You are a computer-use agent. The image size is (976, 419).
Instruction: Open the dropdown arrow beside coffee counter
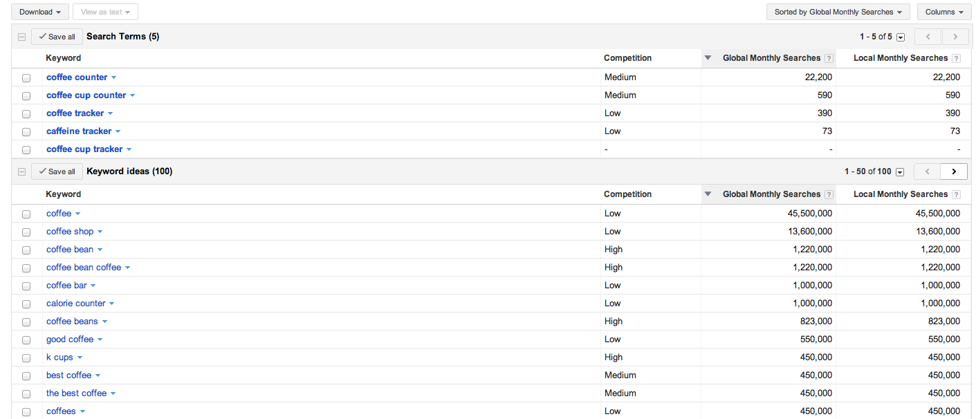point(114,77)
